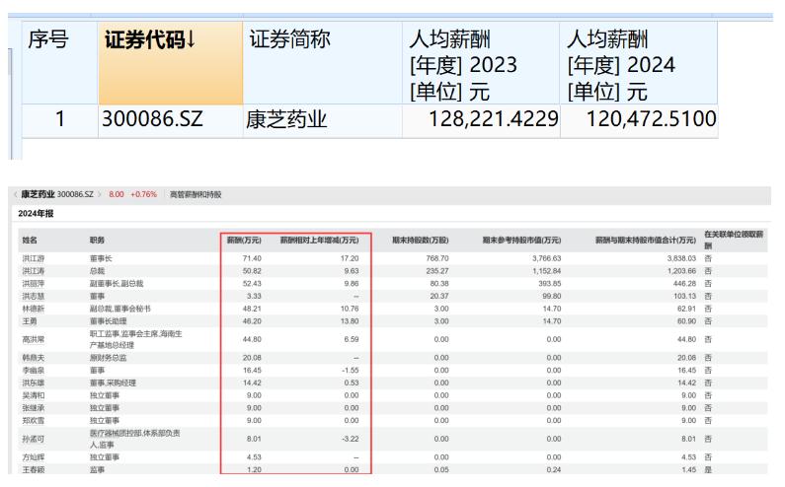Click the salary value 52.43

(x=252, y=284)
